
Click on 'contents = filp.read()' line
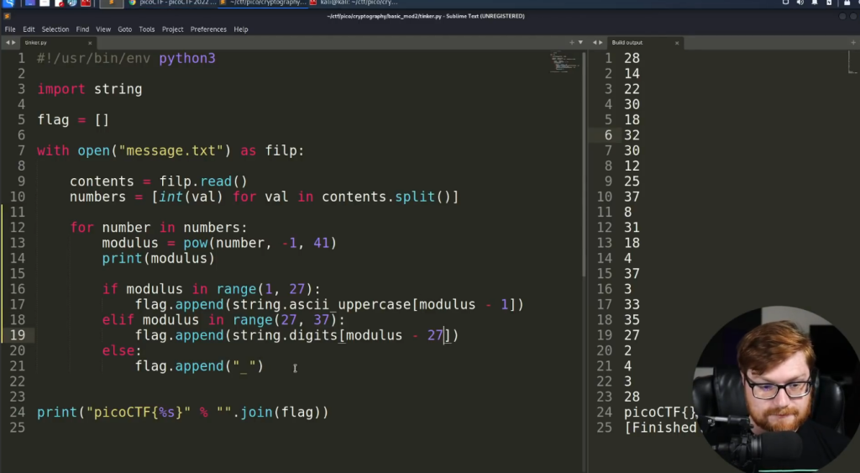coord(159,181)
